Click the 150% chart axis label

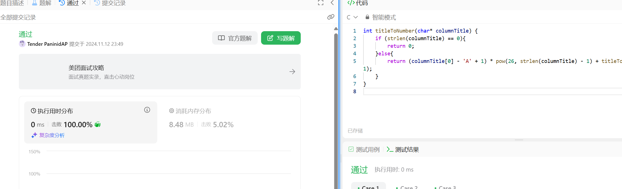point(34,152)
